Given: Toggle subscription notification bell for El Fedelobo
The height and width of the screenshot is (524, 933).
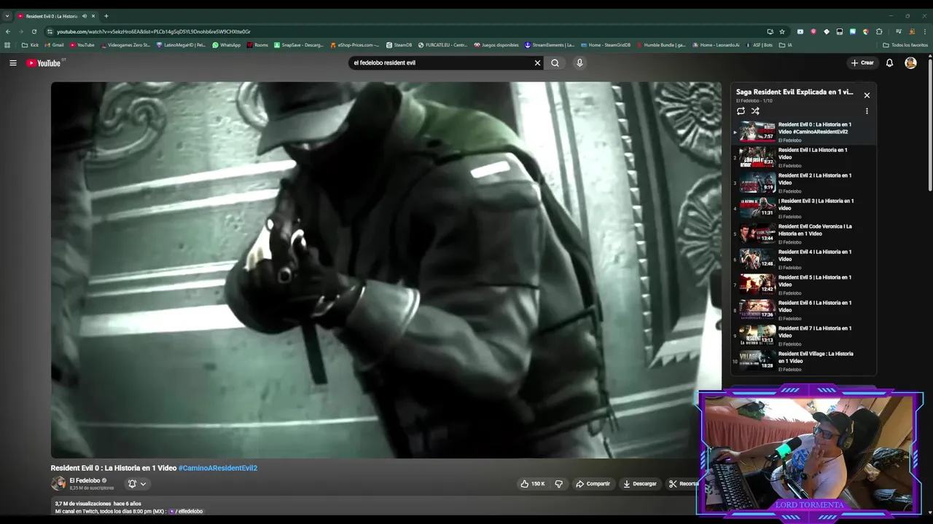Looking at the screenshot, I should click(132, 483).
